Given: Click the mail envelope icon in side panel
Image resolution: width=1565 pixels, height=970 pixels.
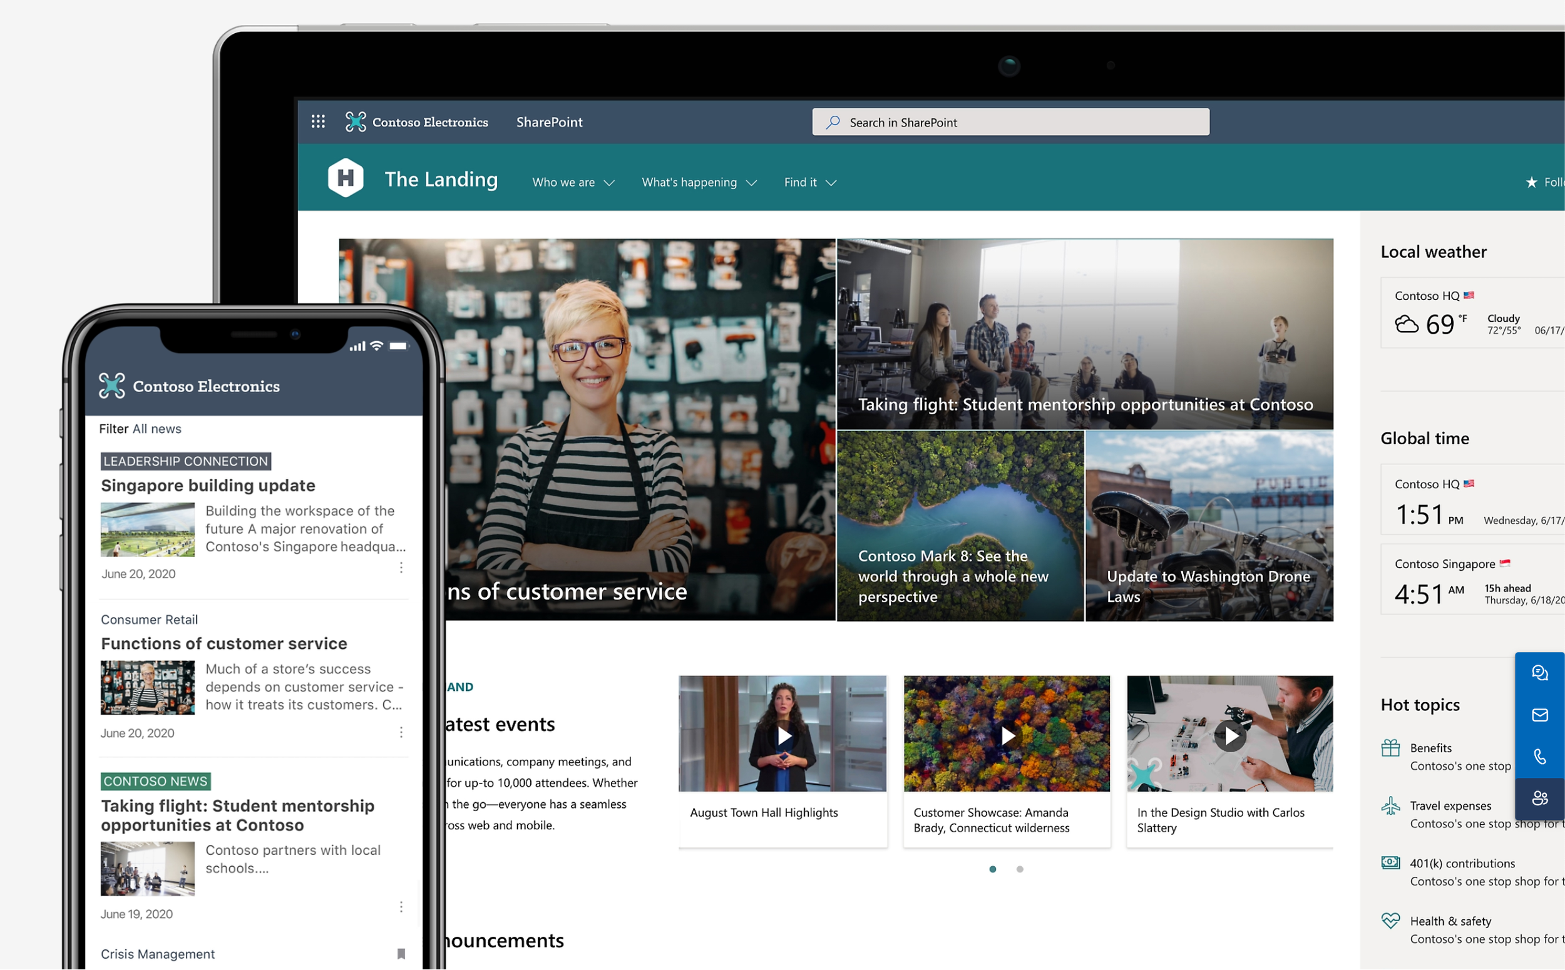Looking at the screenshot, I should click(x=1539, y=715).
